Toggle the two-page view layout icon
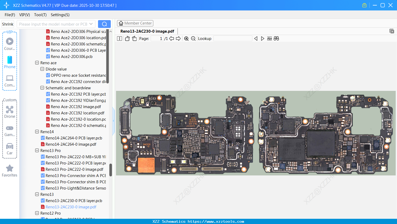 click(x=119, y=39)
